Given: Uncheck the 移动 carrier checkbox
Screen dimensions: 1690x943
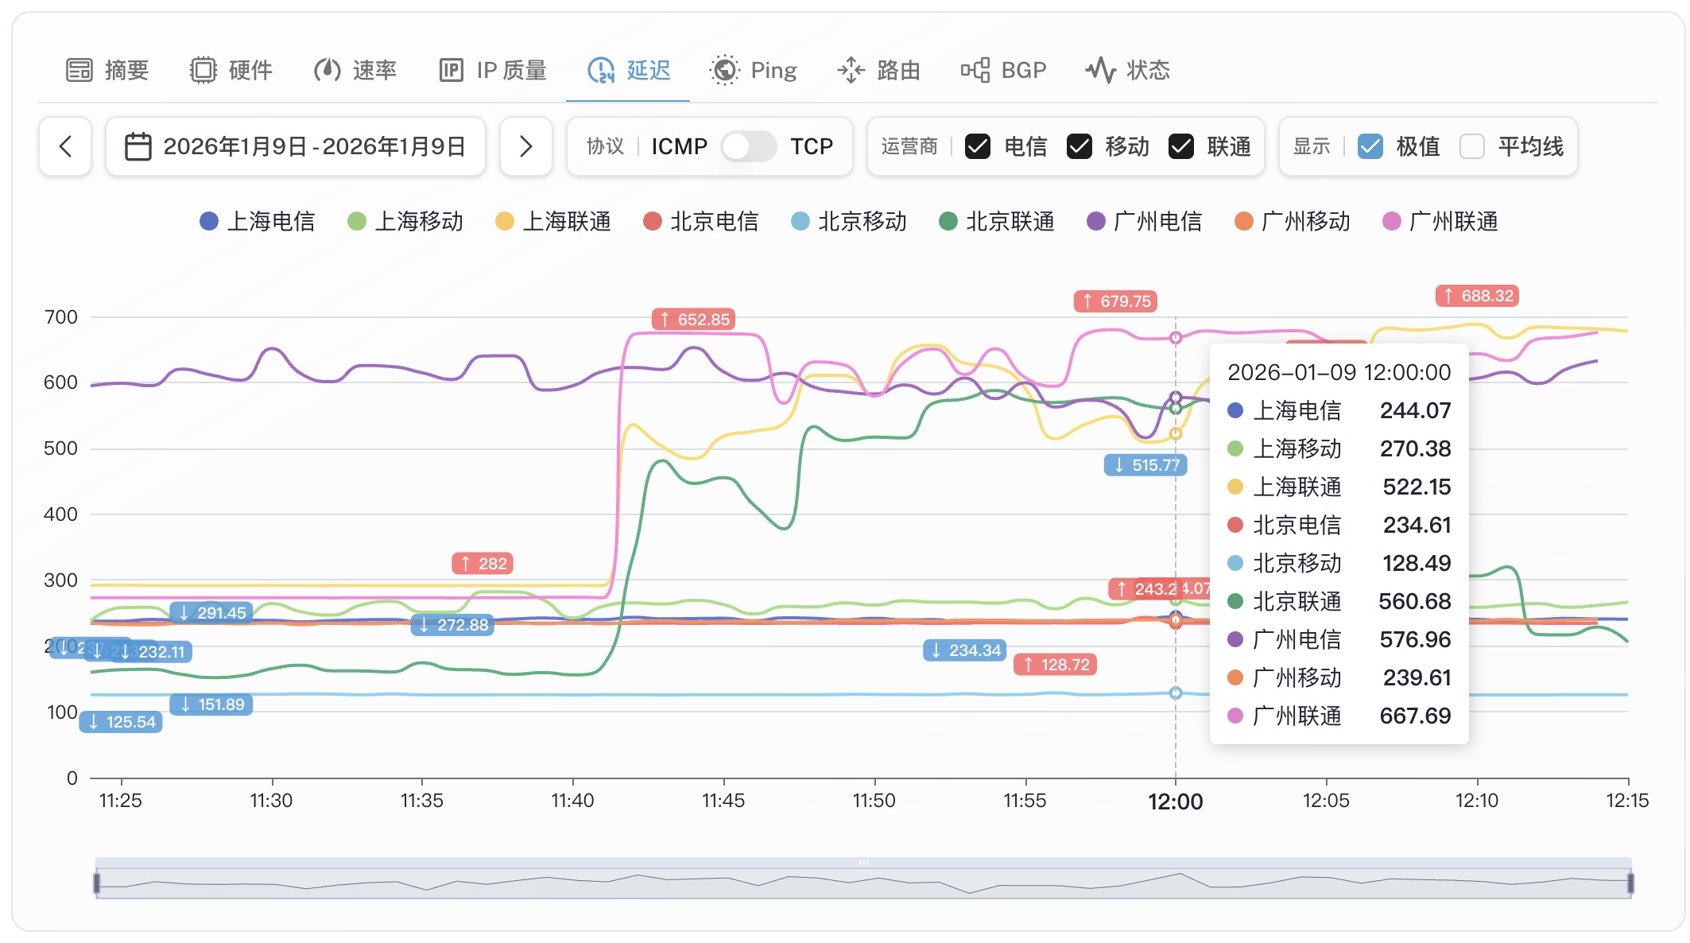Looking at the screenshot, I should 1081,146.
